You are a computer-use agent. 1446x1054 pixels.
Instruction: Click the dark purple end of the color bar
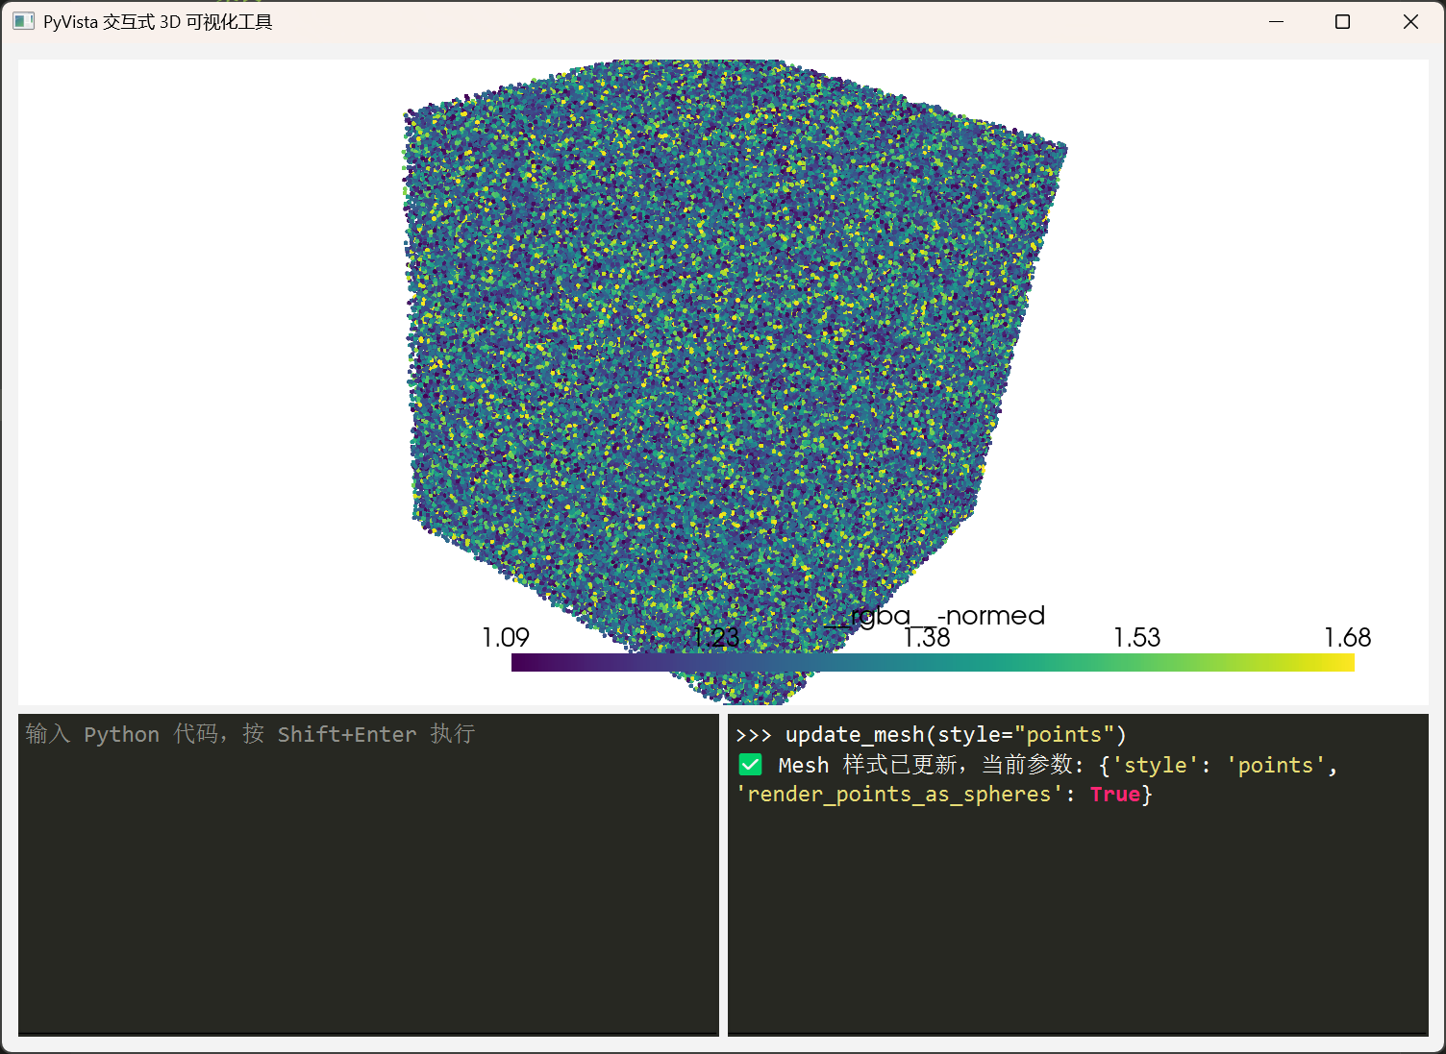click(x=524, y=662)
